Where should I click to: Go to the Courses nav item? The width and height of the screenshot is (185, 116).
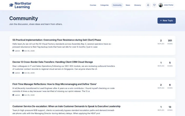(x=93, y=5)
